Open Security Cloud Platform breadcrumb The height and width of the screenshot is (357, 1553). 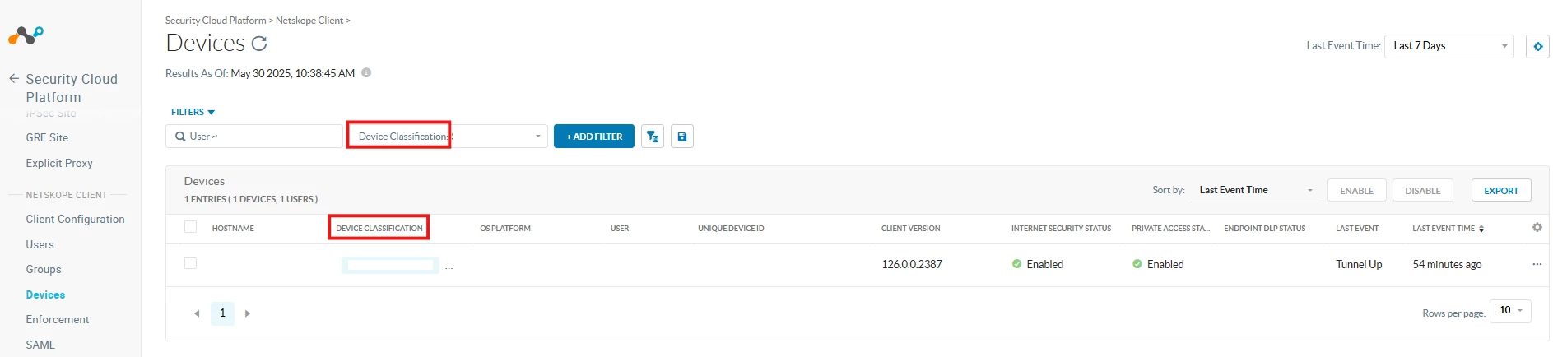pos(216,21)
